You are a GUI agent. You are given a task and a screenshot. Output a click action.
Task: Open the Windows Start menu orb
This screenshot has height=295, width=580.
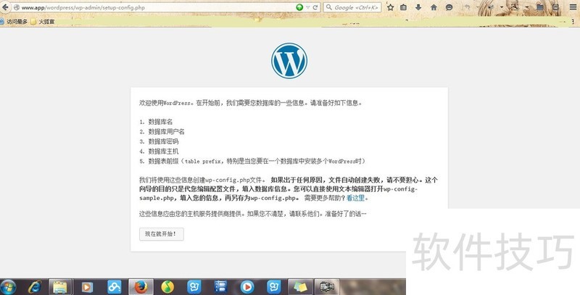point(8,287)
